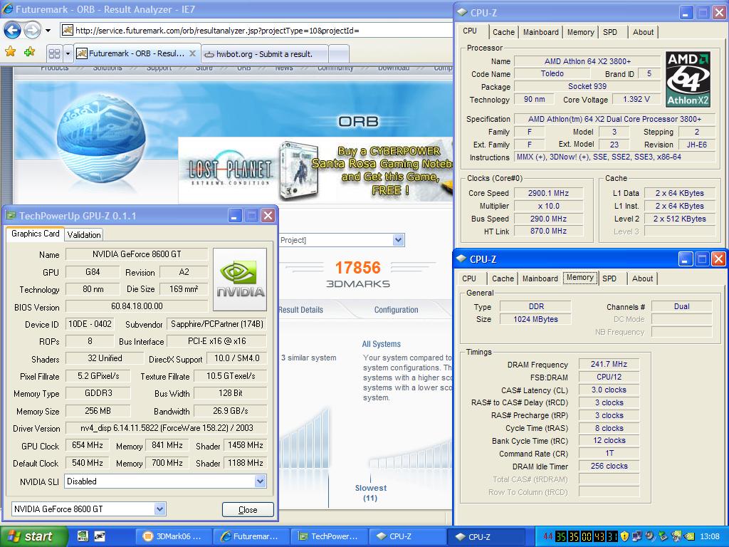
Task: Click the first CPU-Z taskbar button
Action: (x=407, y=536)
